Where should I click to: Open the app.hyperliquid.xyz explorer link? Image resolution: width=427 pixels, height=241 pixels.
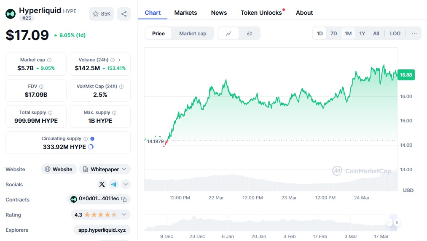tap(102, 230)
